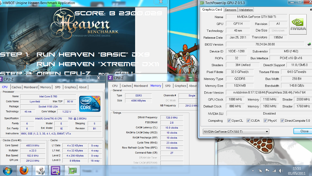Viewport: 312px width, 176px height.
Task: Click the Bandwidth 140.8 GB/s field
Action: click(x=296, y=86)
